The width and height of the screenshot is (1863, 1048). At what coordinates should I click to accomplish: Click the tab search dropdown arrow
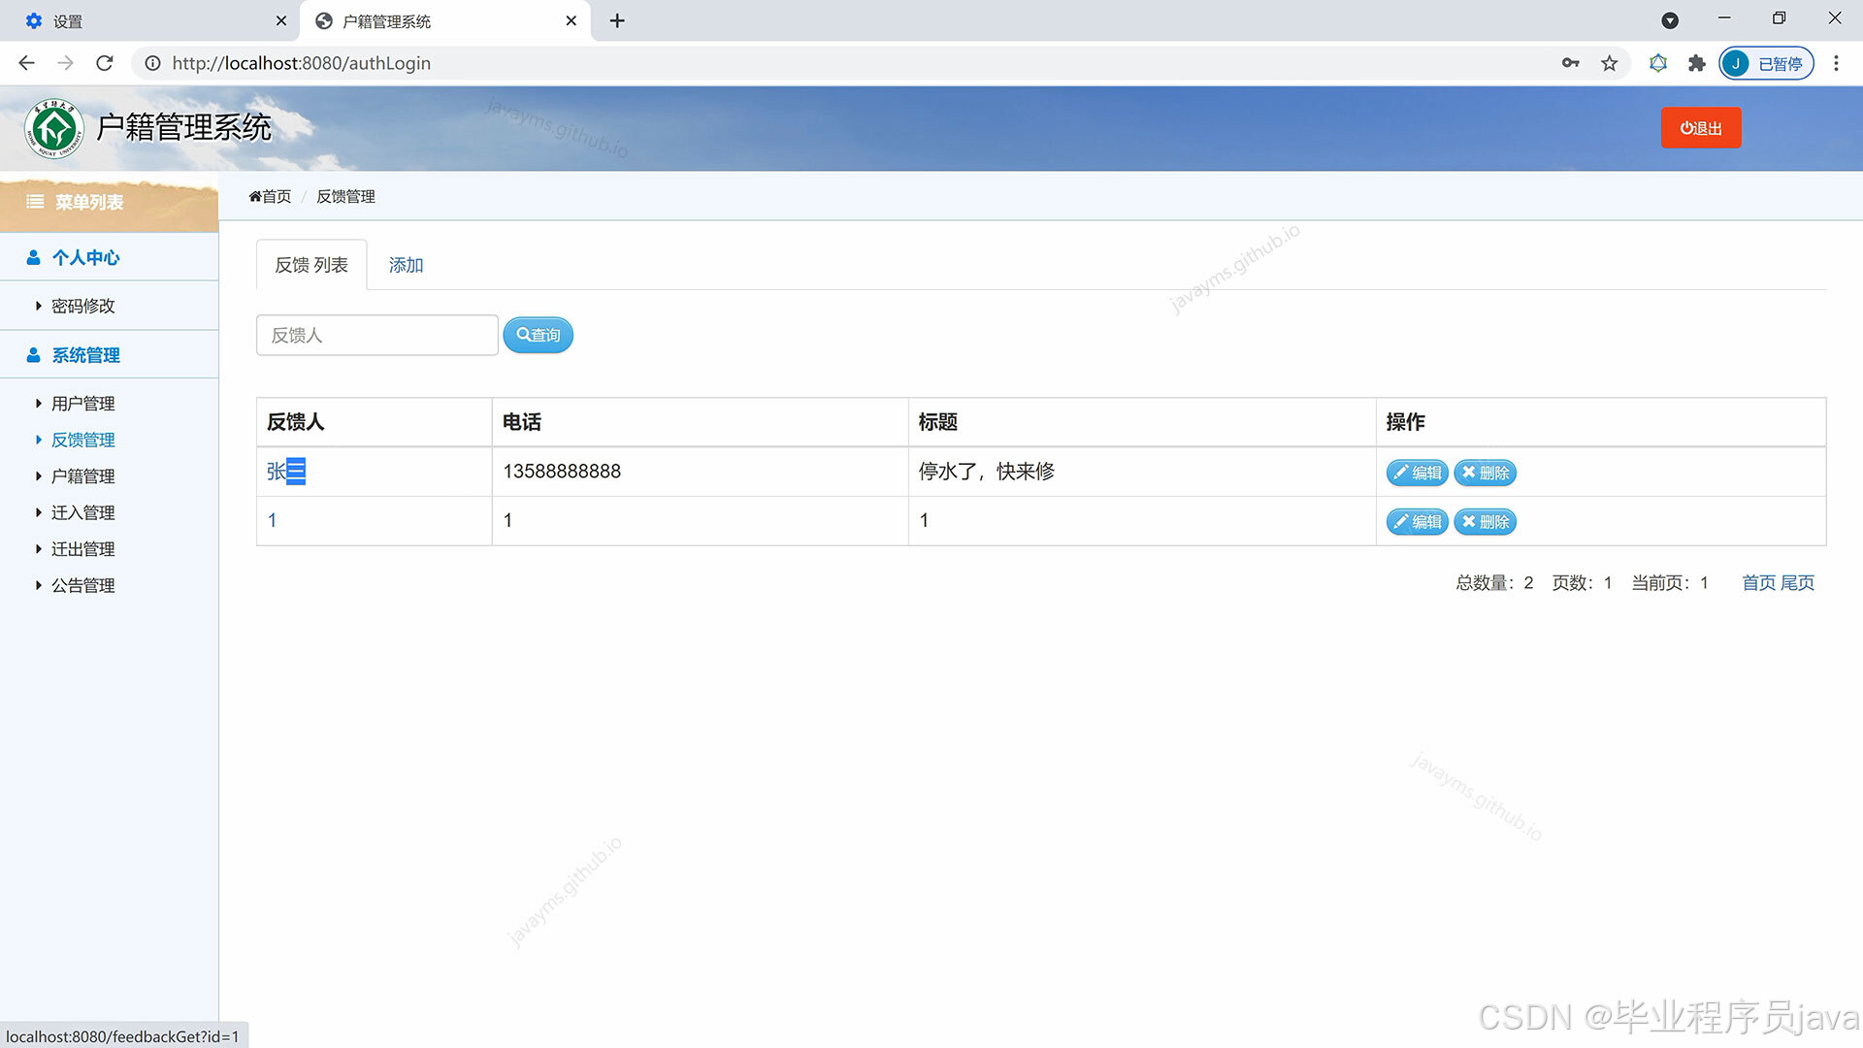pos(1670,20)
